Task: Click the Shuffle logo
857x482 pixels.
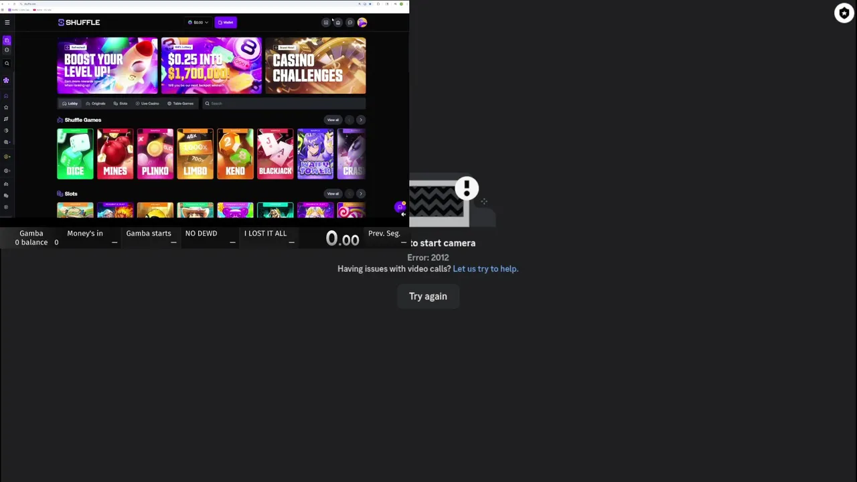Action: 79,22
